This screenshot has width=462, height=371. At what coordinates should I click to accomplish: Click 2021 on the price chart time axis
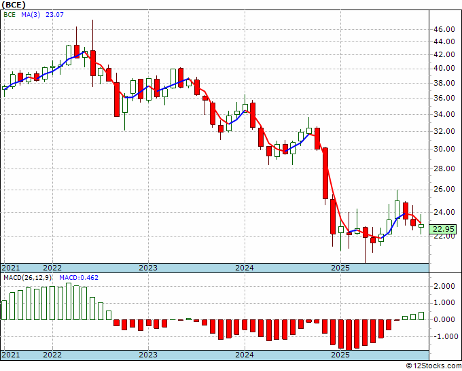tap(11, 268)
